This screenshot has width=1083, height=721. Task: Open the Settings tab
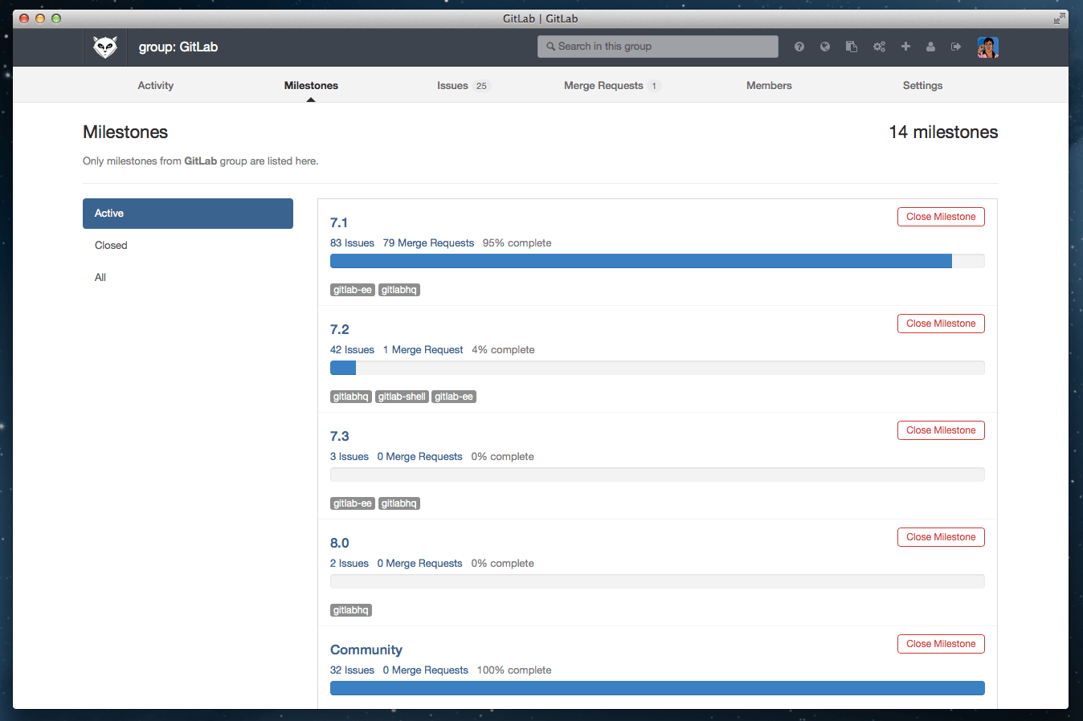(922, 86)
